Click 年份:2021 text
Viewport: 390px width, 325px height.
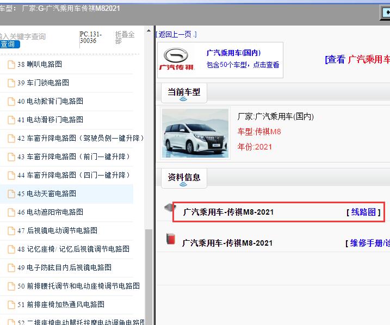[255, 147]
